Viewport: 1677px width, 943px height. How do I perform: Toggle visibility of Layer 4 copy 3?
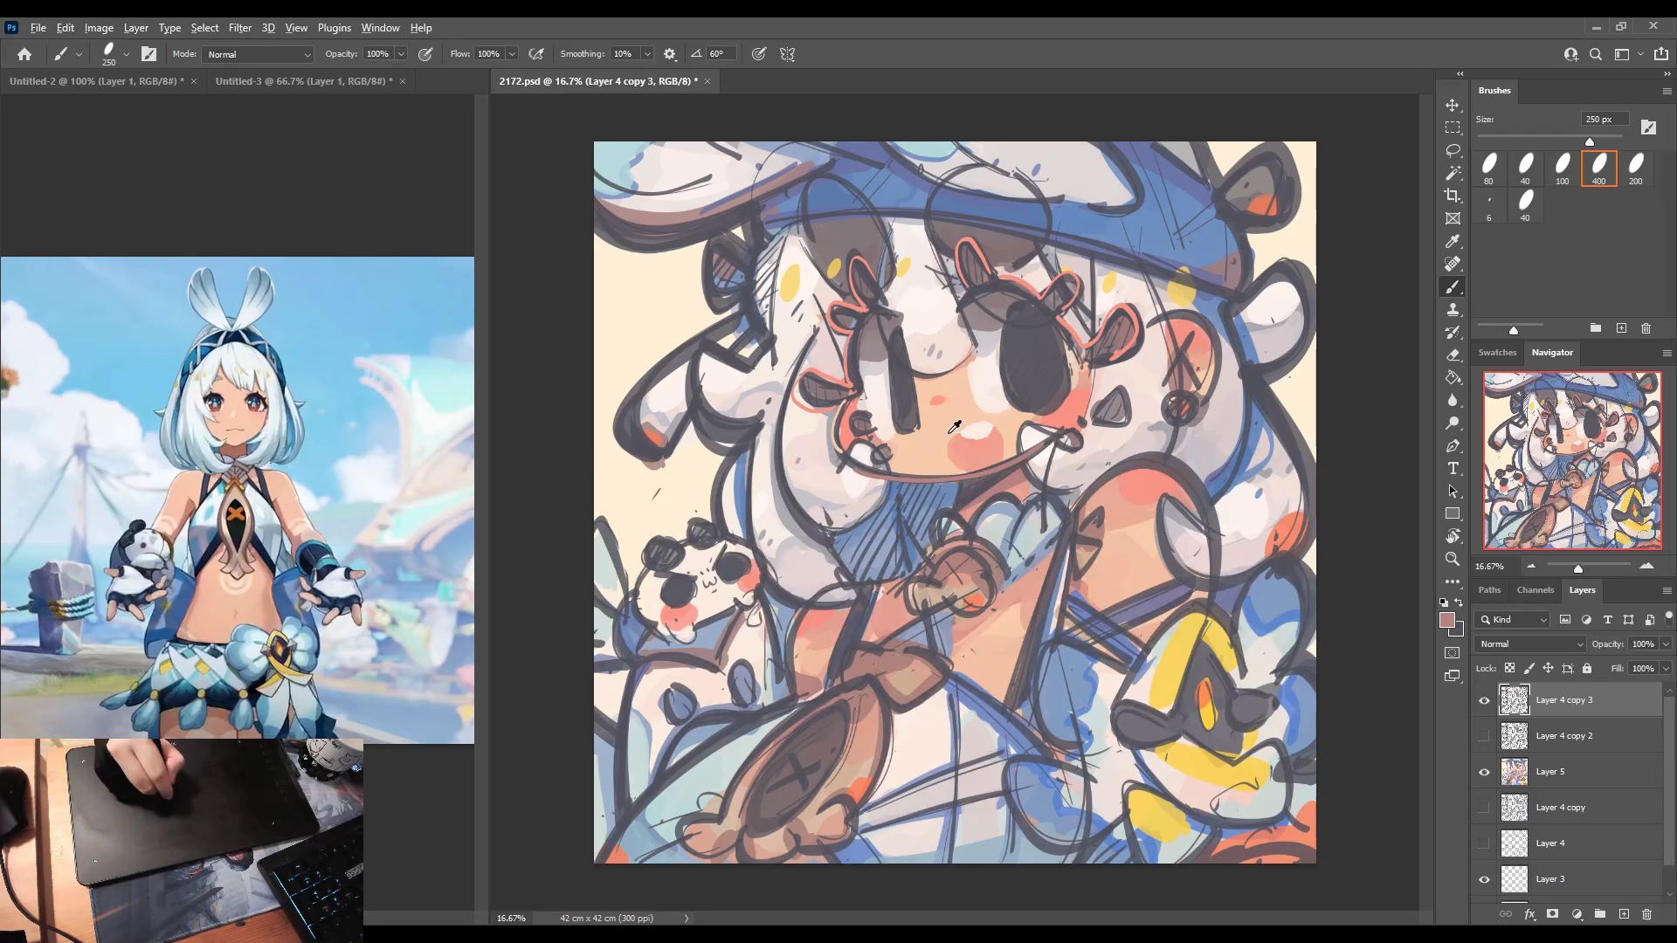tap(1484, 700)
